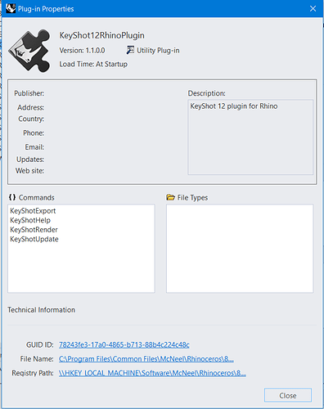Screen dimensions: 324x409
Task: Open the GUID ID link
Action: (124, 344)
